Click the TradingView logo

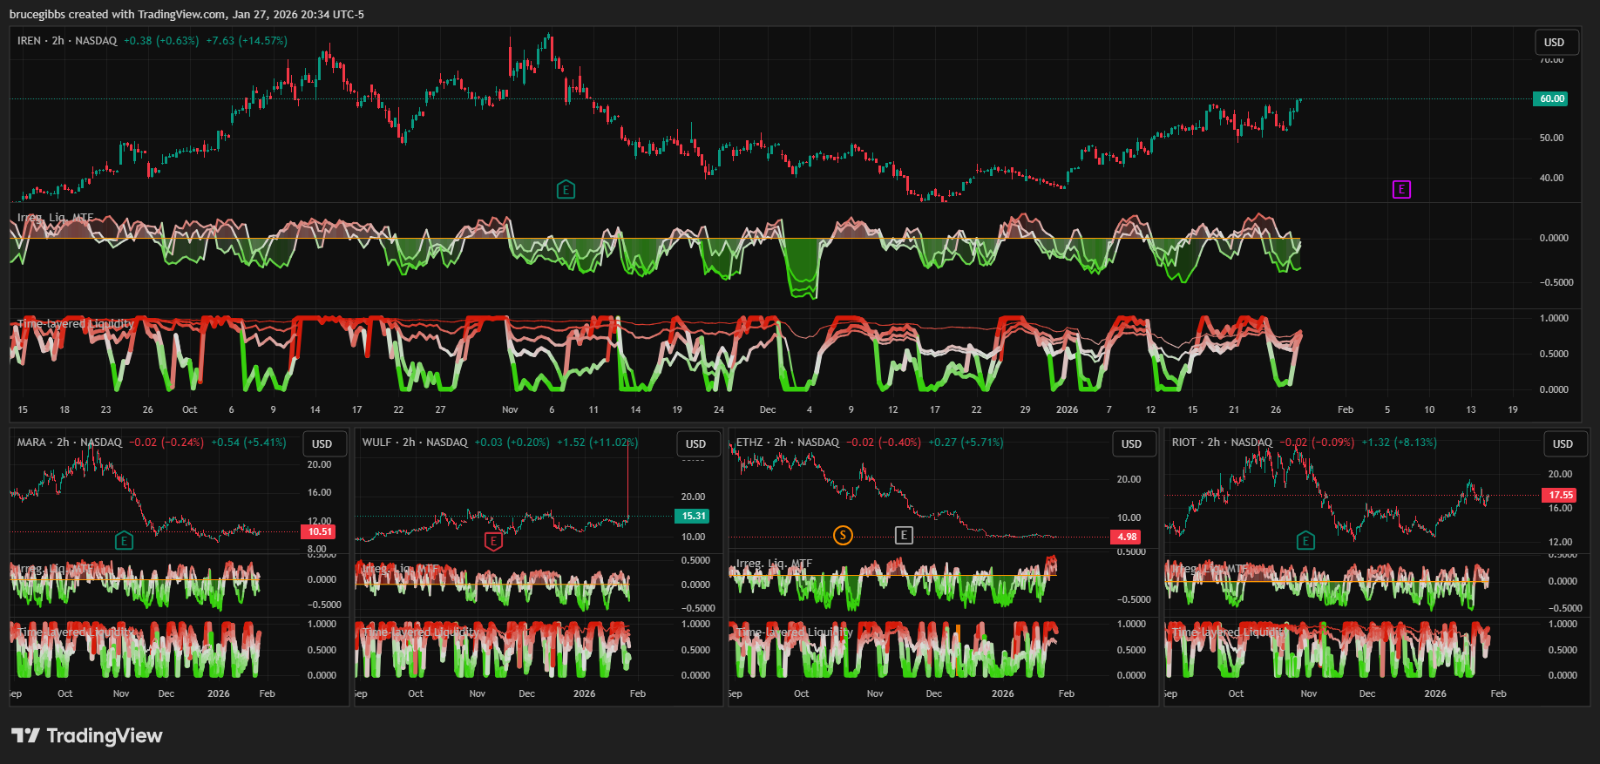[87, 736]
